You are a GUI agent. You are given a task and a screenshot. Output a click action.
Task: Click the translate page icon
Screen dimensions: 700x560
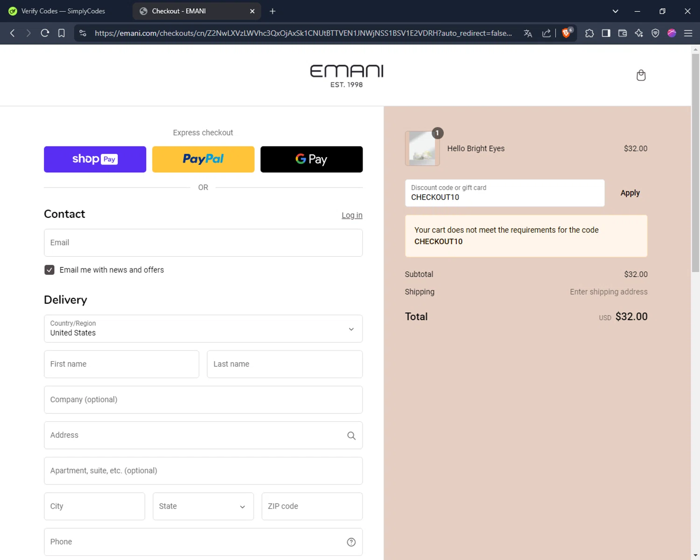pyautogui.click(x=528, y=33)
